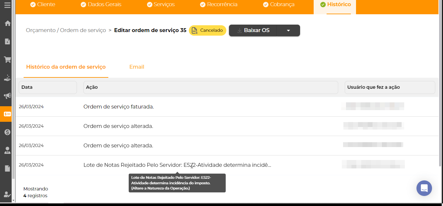Click the megaphone marketing sidebar icon

[7, 96]
